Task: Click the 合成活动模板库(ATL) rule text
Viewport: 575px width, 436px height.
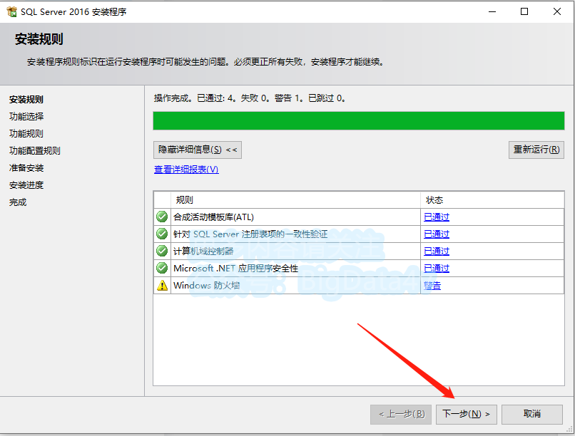Action: click(x=213, y=217)
